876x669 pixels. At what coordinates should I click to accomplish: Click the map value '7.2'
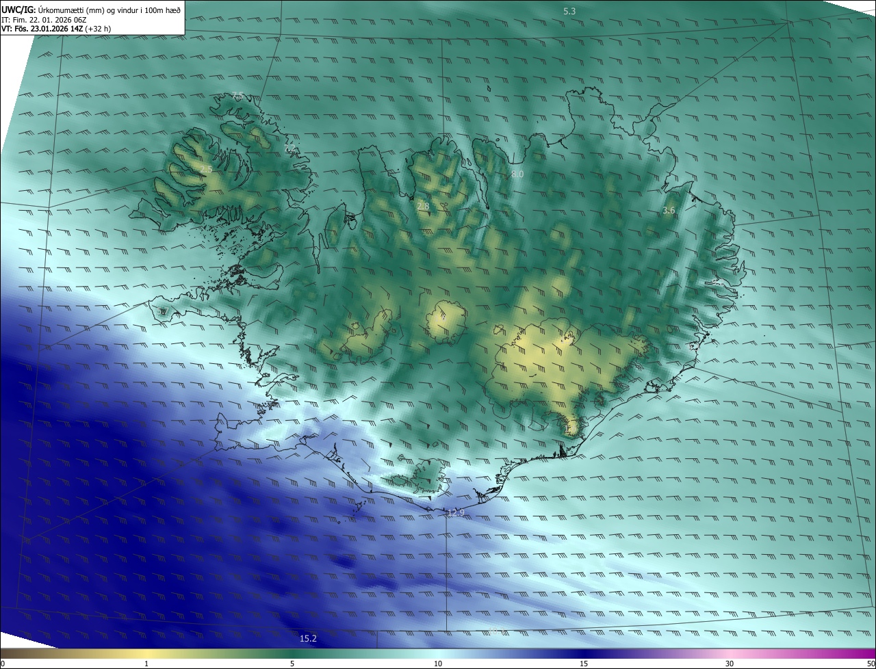[289, 148]
